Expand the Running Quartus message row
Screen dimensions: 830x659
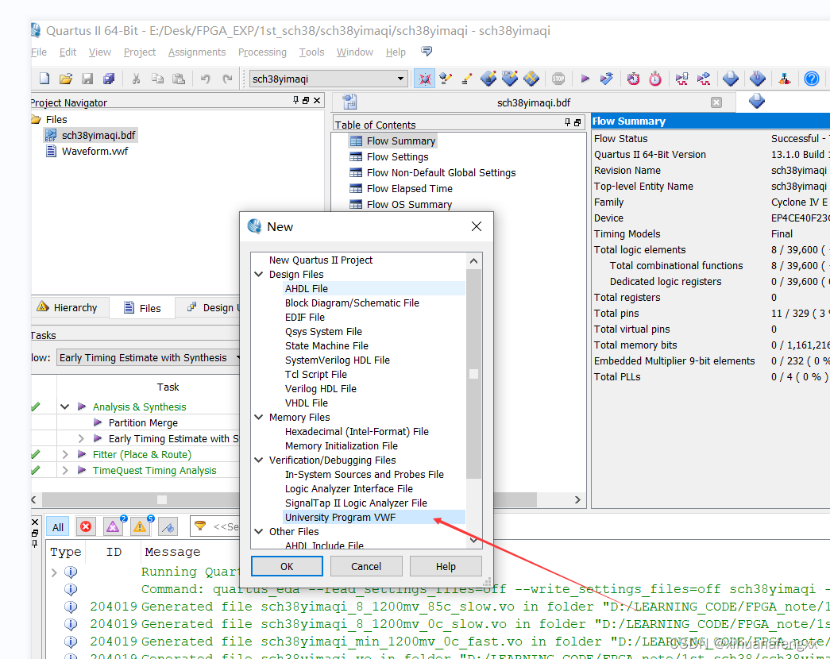click(x=54, y=572)
